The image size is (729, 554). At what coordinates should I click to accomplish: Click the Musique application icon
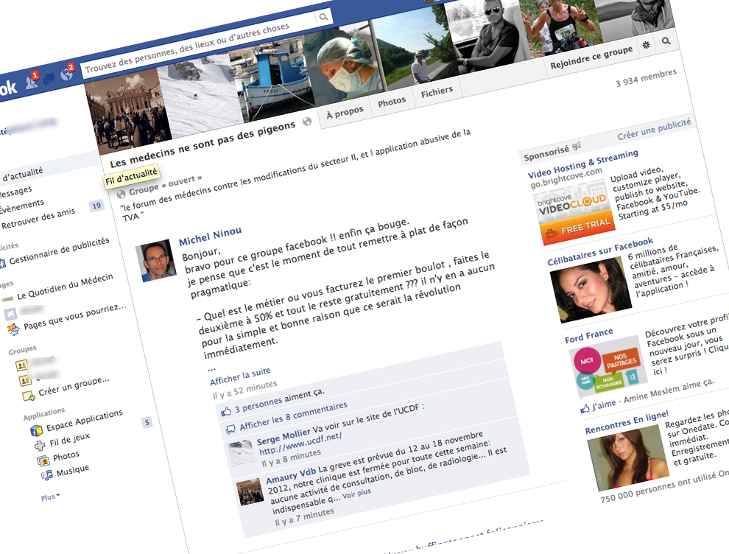[46, 474]
